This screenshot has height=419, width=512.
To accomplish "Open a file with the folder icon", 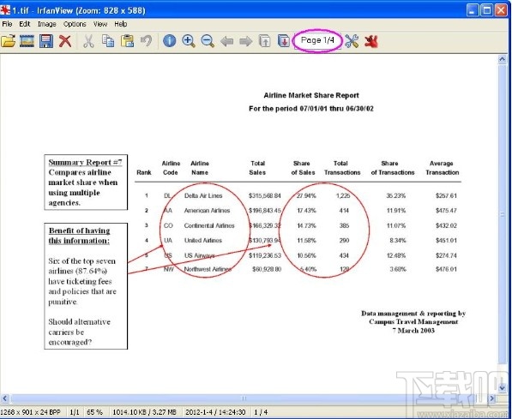I will tap(8, 41).
